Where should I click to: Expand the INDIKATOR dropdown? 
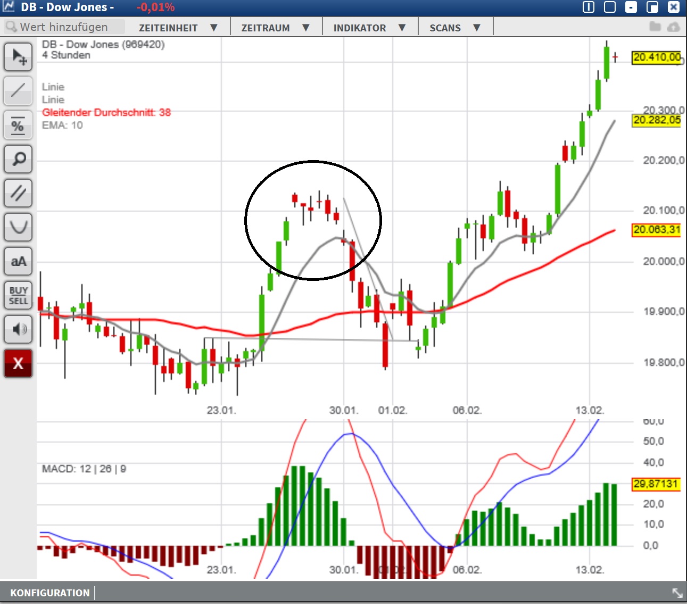(370, 27)
